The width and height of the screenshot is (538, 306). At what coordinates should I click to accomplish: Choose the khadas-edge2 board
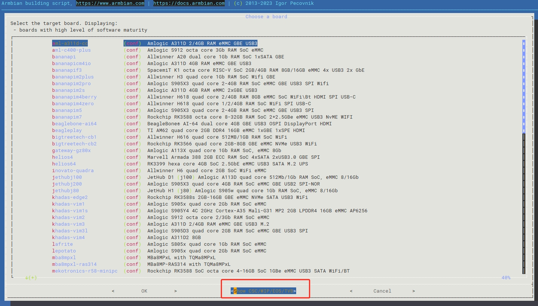[70, 197]
